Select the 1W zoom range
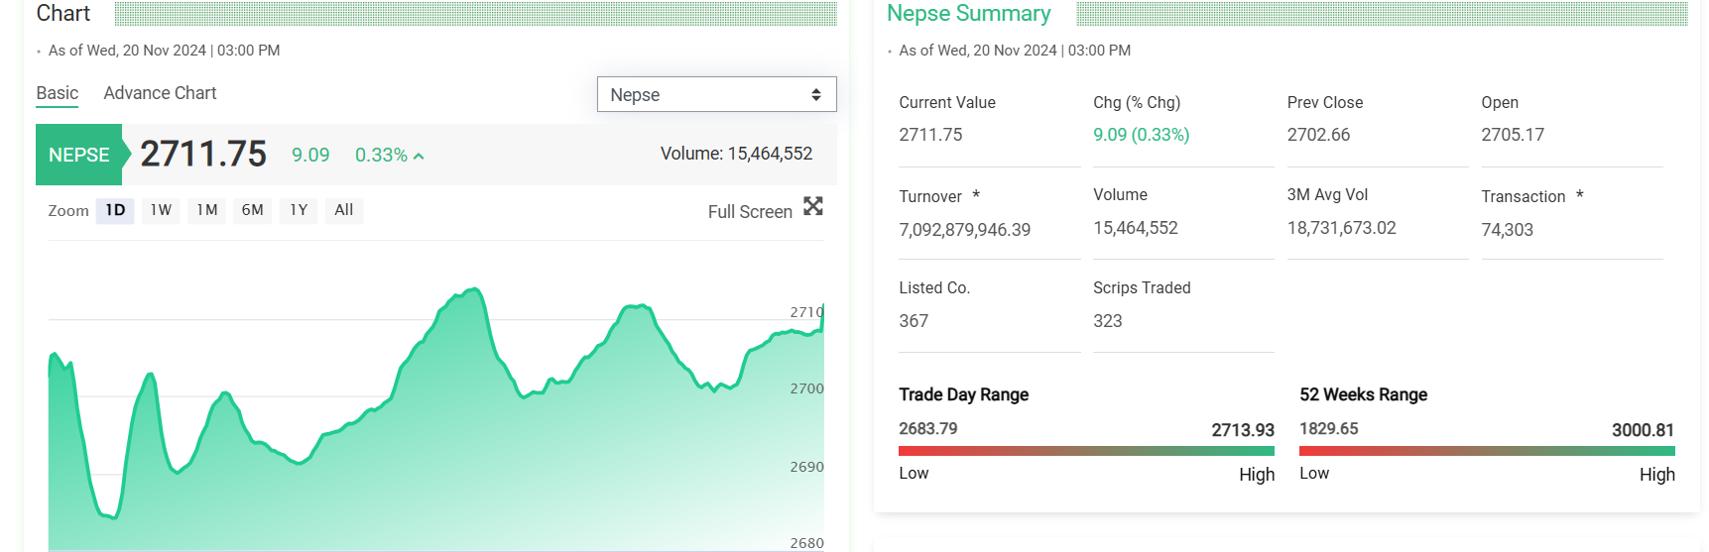 click(161, 210)
